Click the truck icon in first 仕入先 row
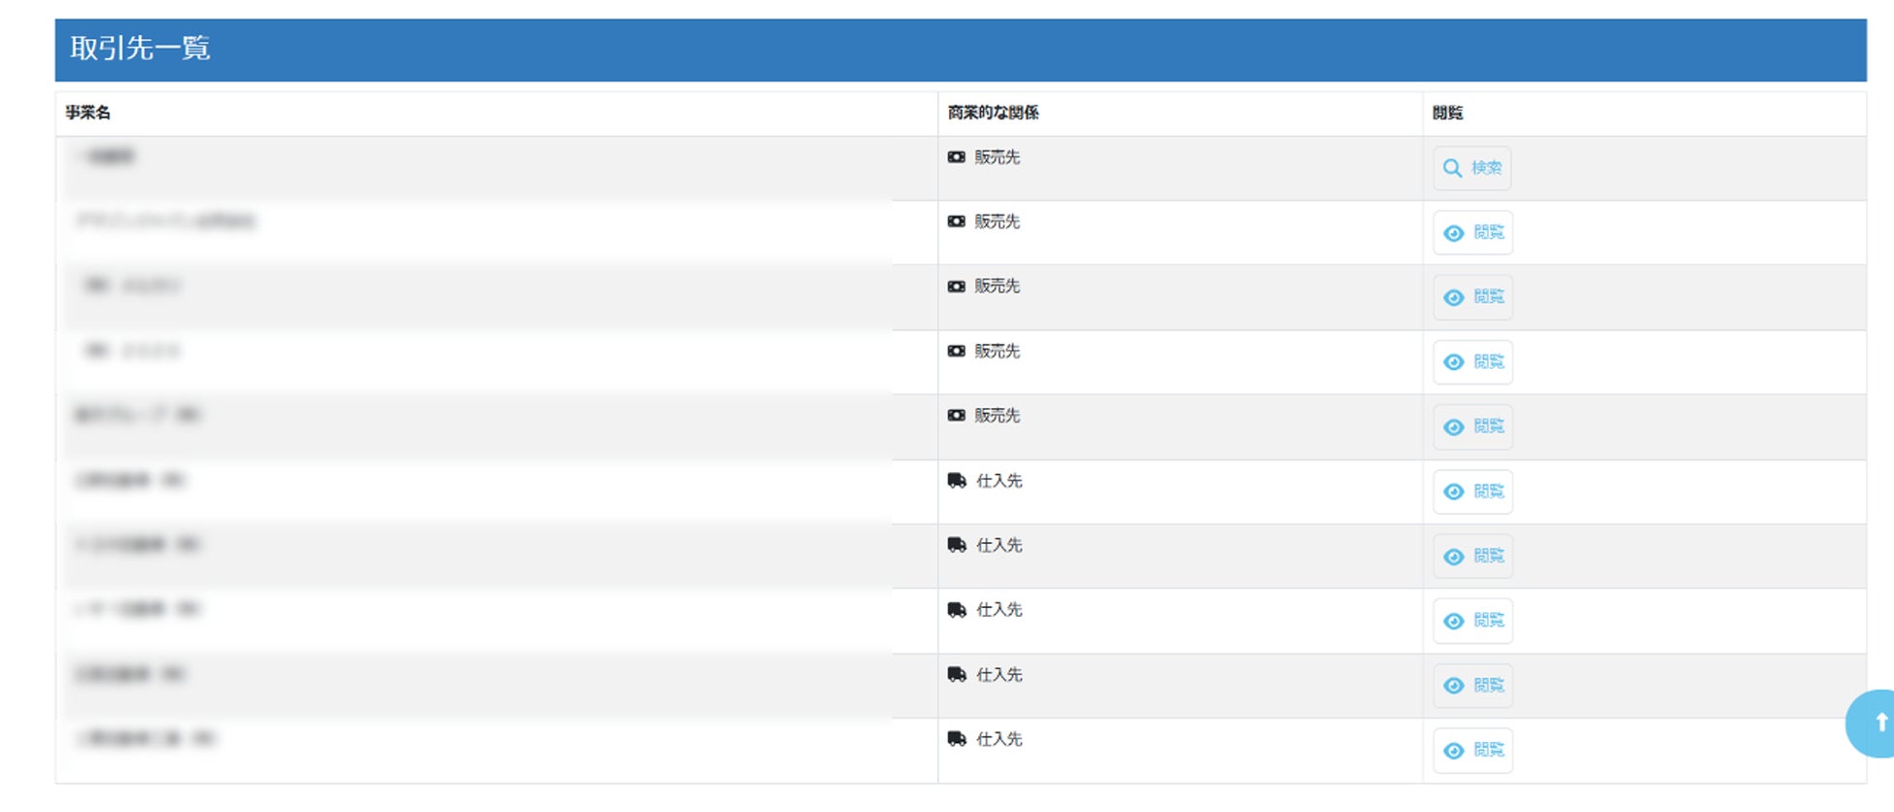Viewport: 1894px width, 812px height. (957, 481)
